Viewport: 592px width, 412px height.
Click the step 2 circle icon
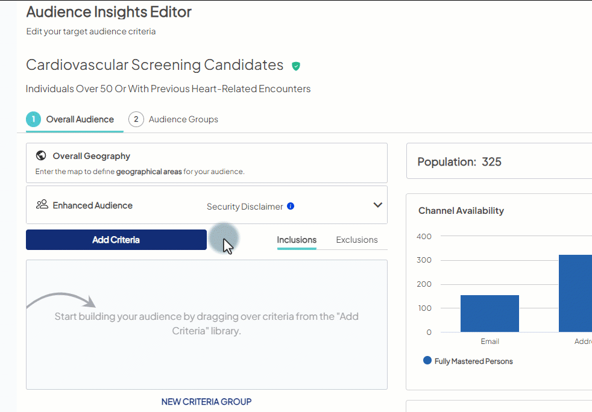136,119
